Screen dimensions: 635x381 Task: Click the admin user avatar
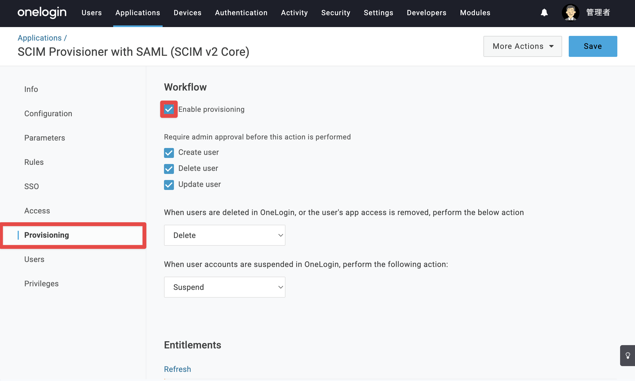(570, 12)
